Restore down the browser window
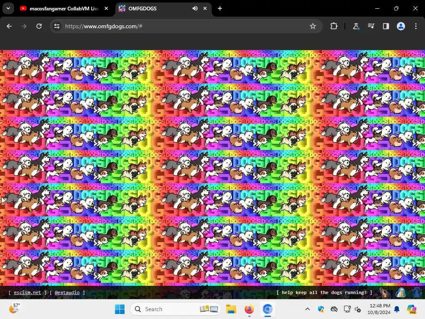The image size is (425, 319). click(396, 8)
